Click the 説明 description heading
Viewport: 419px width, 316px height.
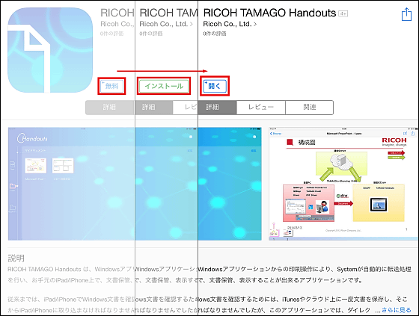pyautogui.click(x=16, y=258)
